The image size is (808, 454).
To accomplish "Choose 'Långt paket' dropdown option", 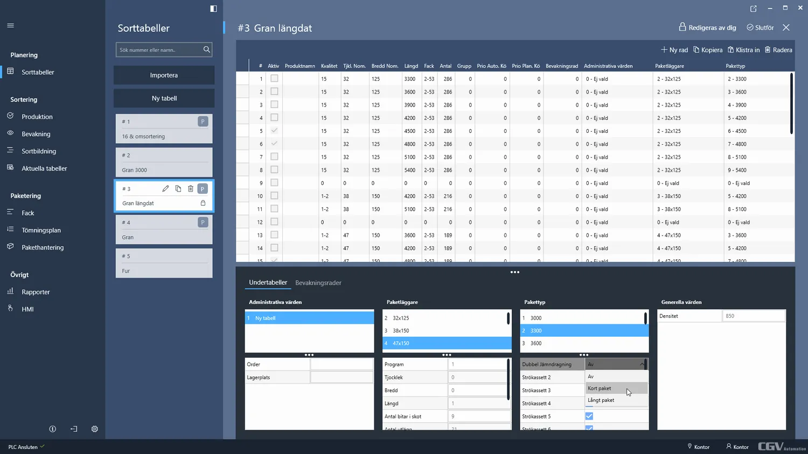I will tap(601, 400).
